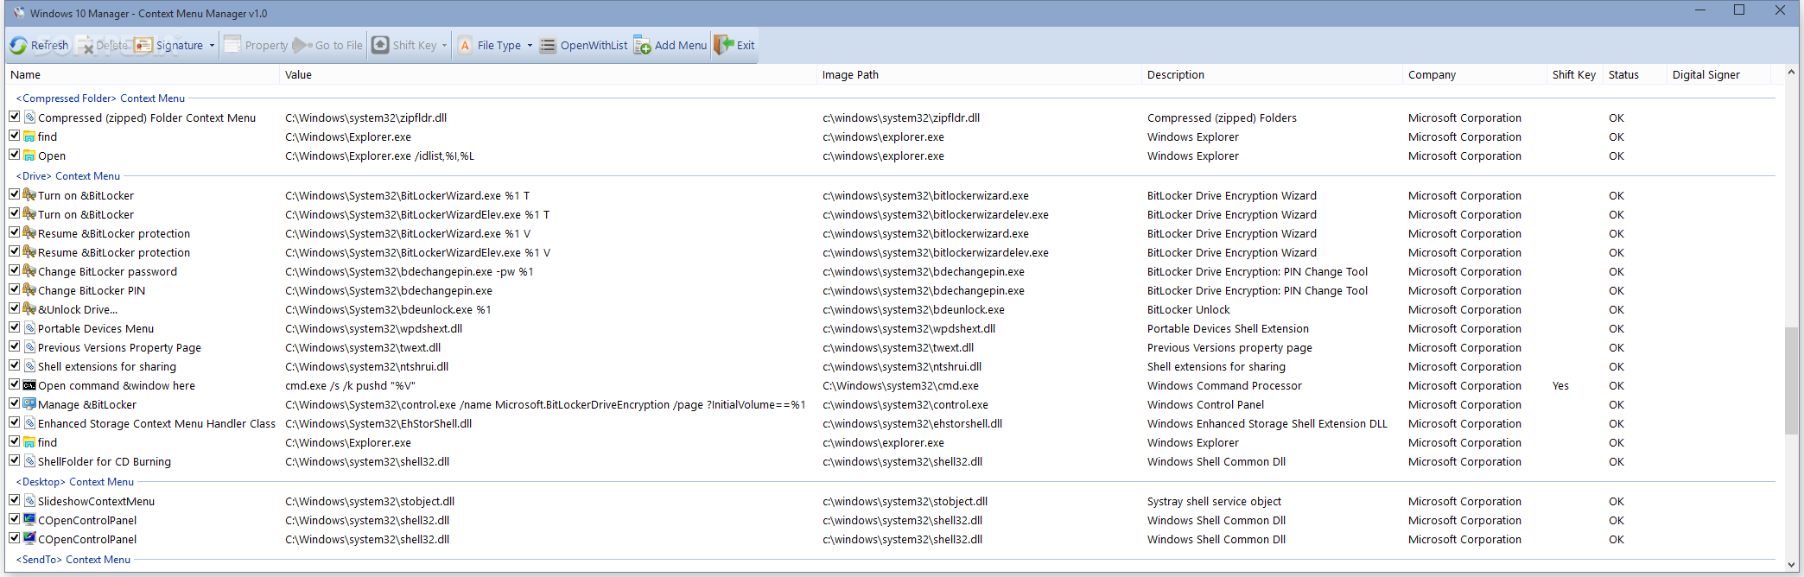Refresh the context menu list
This screenshot has height=577, width=1804.
click(x=39, y=46)
